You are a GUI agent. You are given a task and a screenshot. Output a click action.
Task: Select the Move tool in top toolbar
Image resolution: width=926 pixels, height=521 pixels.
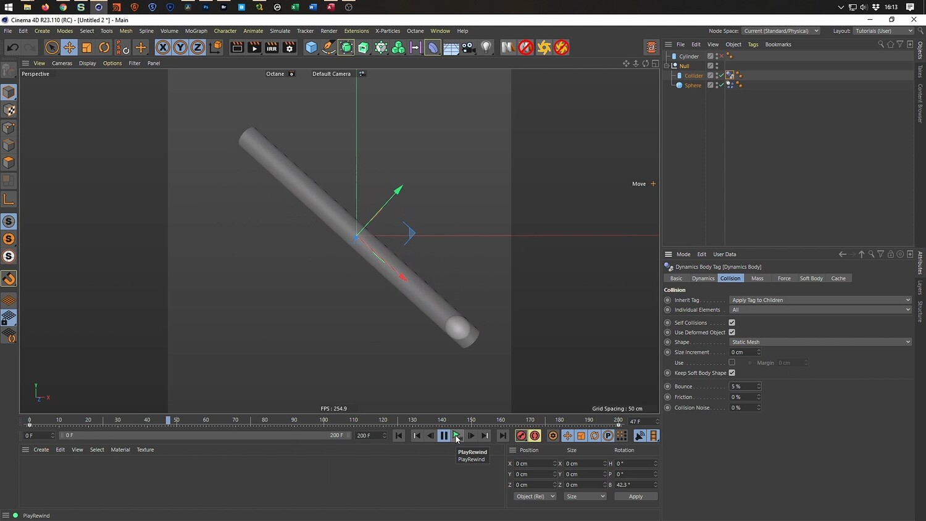point(69,48)
